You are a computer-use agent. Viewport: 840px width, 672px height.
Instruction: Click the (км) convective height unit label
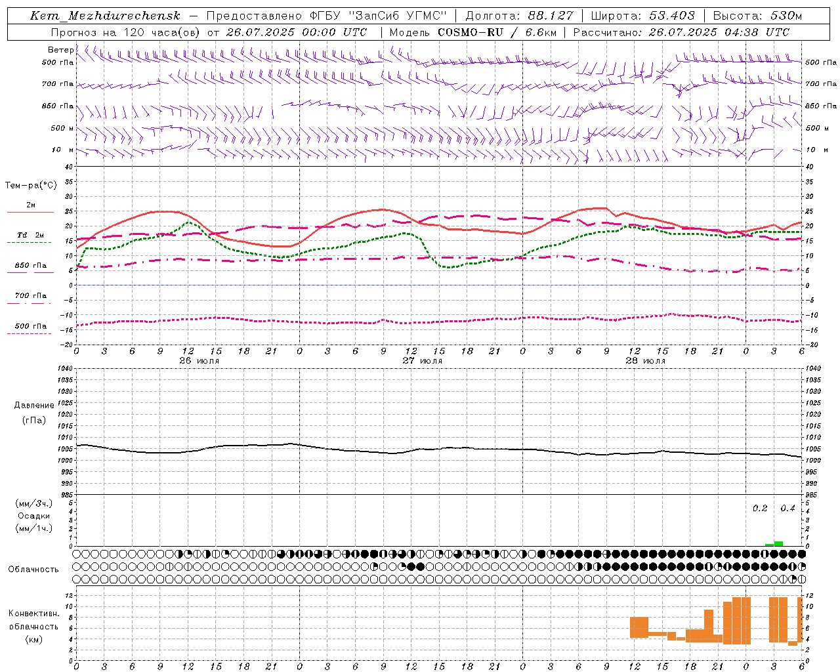point(34,639)
